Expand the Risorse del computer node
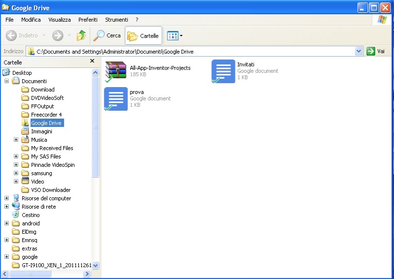 coord(6,198)
